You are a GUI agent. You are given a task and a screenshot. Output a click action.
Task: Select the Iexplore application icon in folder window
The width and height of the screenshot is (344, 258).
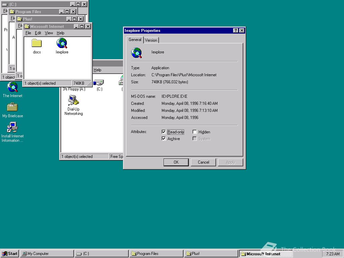click(62, 43)
